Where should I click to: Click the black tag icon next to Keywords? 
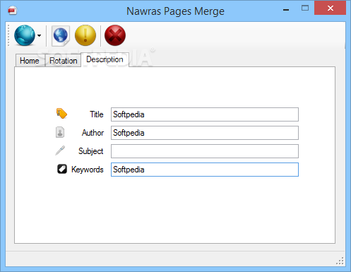(62, 169)
